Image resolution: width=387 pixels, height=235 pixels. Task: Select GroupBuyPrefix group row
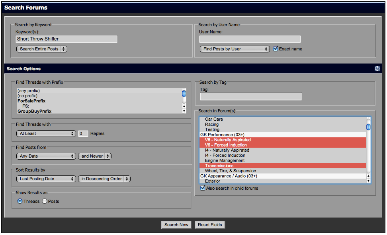(99, 111)
